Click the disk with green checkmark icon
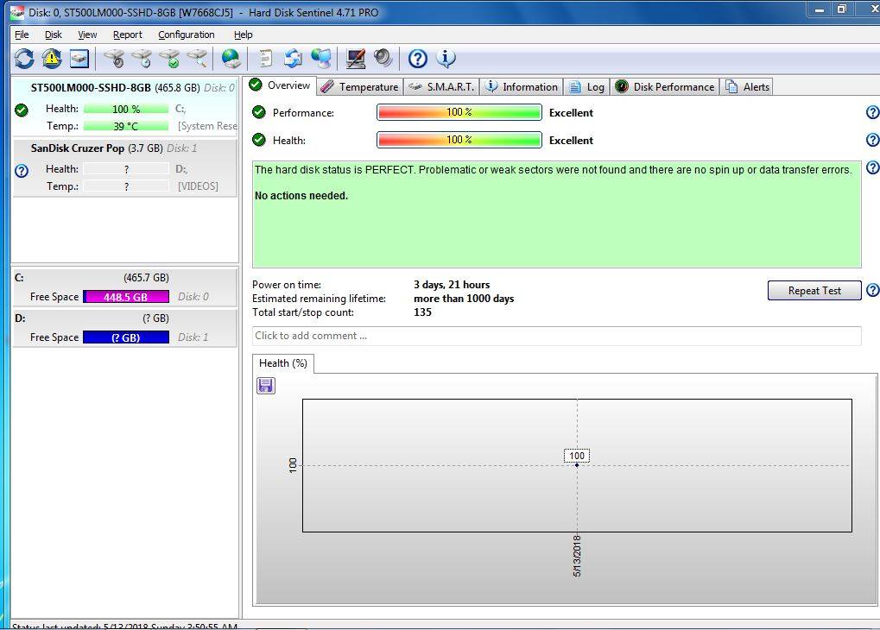This screenshot has width=880, height=630. [x=169, y=59]
